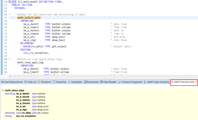
Task: Click im_p_dateto parameter on line 31
Action: (31, 30)
